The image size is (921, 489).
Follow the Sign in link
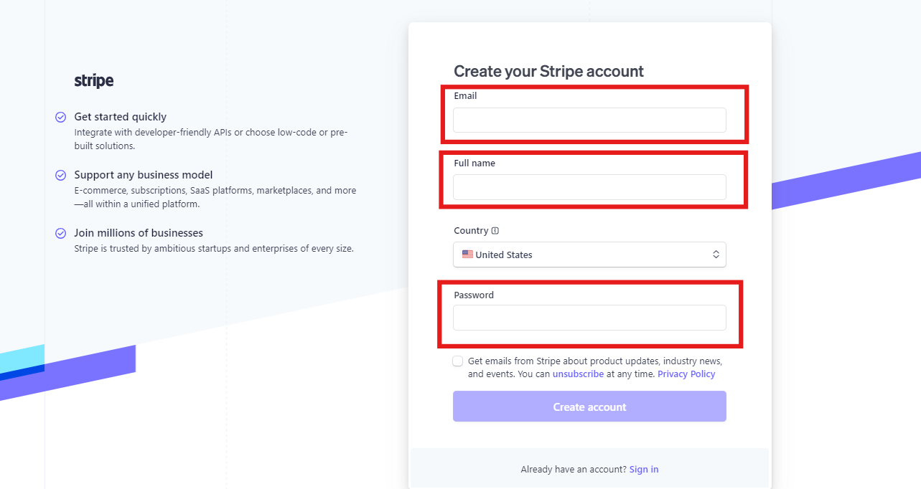(x=644, y=470)
